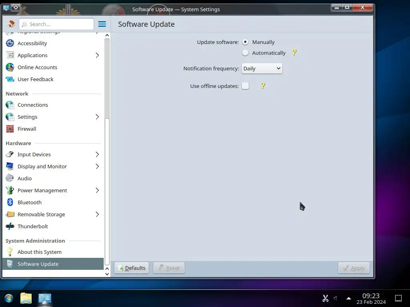The image size is (410, 307).
Task: Click the About this System lightbulb icon
Action: pyautogui.click(x=10, y=252)
